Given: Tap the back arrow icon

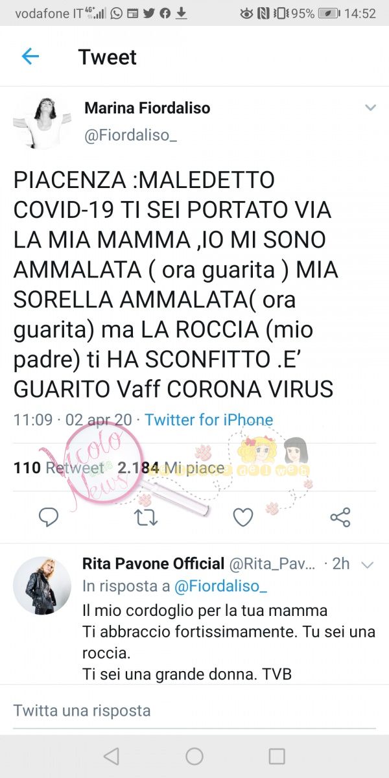Looking at the screenshot, I should coord(30,56).
